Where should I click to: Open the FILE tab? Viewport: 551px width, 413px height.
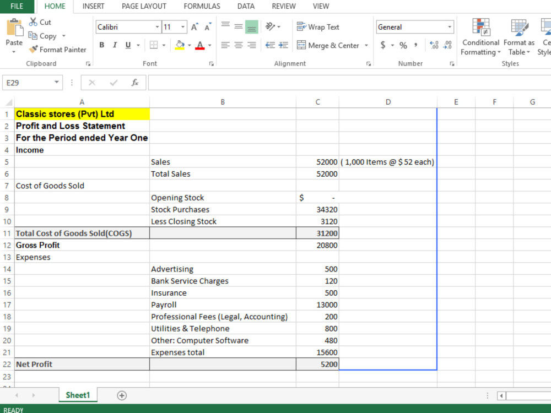coord(17,6)
